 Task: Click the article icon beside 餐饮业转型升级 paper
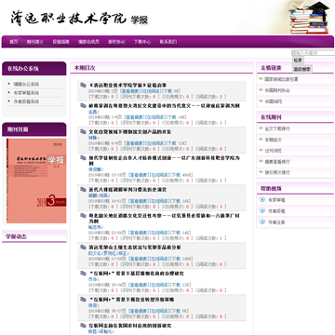(x=83, y=300)
